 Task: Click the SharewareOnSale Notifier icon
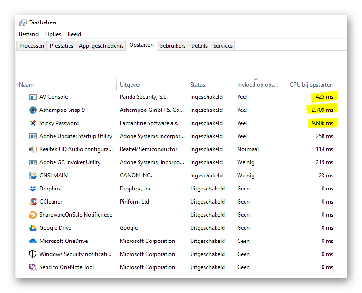(32, 215)
